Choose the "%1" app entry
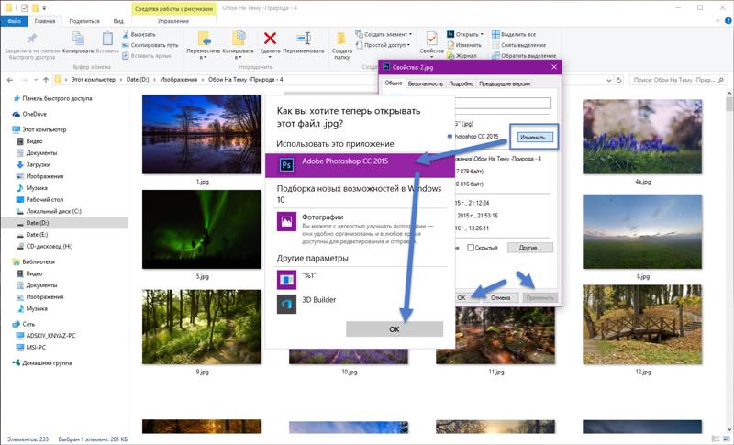This screenshot has width=734, height=445. 360,279
